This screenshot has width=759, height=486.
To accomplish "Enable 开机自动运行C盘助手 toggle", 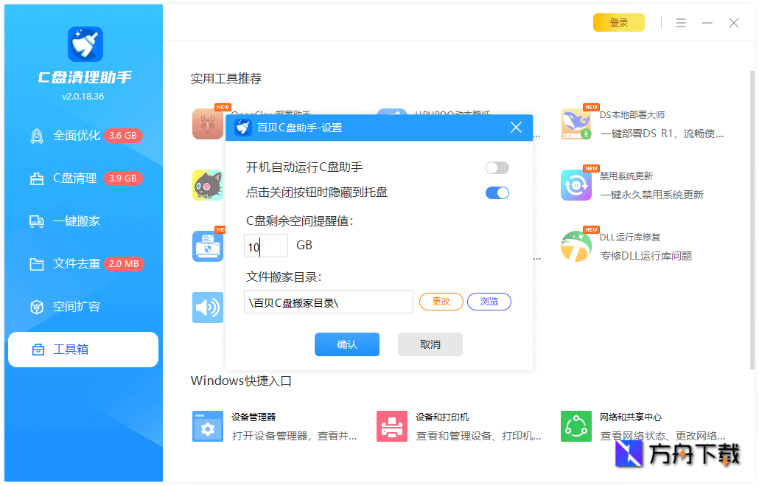I will pyautogui.click(x=497, y=167).
